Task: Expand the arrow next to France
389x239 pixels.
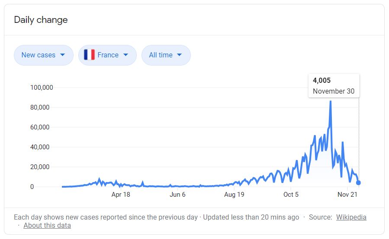Action: pos(126,55)
